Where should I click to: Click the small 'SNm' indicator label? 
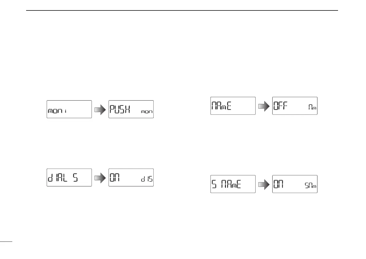point(310,185)
